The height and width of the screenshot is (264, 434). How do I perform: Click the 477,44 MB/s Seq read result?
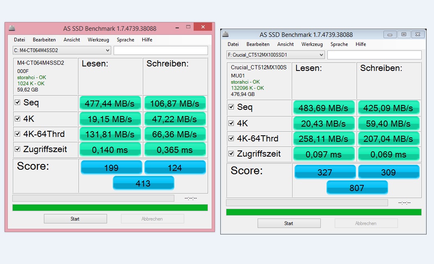[x=110, y=103]
